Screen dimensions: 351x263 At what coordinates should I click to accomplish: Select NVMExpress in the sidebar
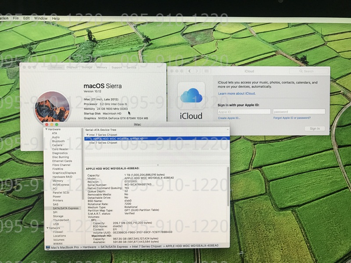tap(61, 185)
